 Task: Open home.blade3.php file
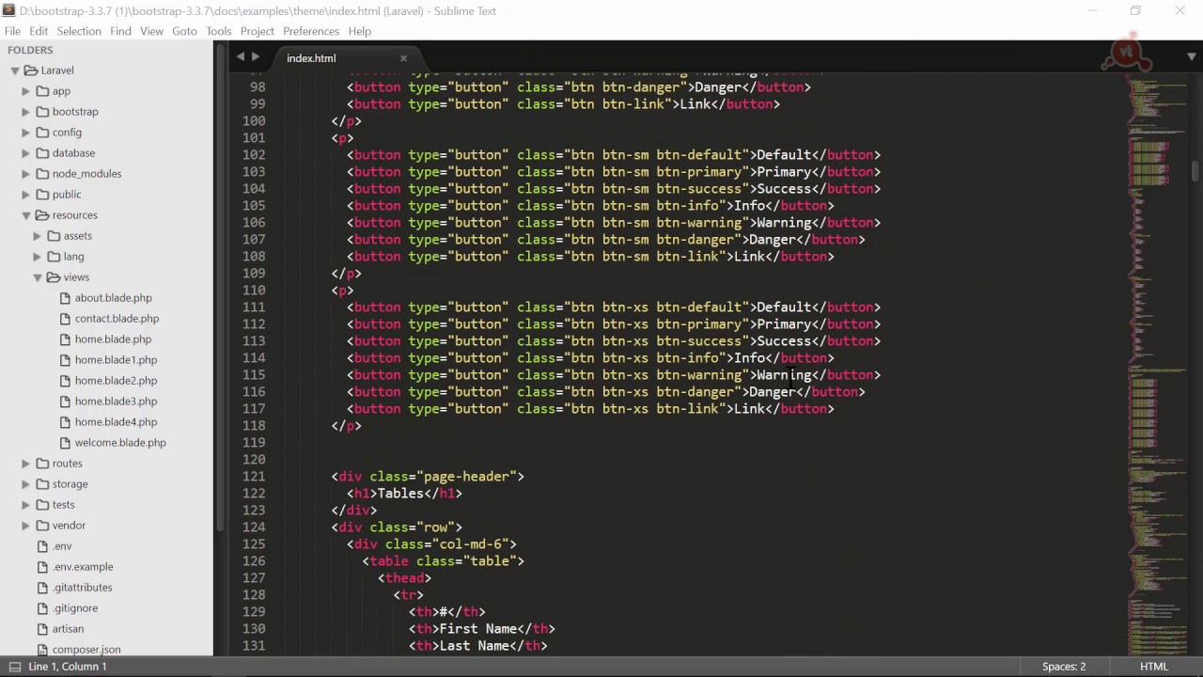click(116, 401)
